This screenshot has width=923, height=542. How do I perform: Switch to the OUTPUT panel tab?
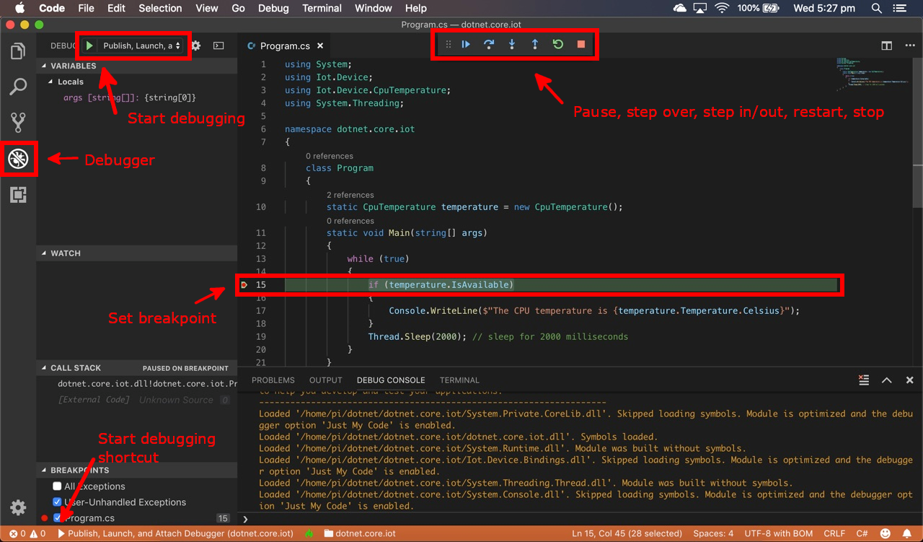click(326, 380)
